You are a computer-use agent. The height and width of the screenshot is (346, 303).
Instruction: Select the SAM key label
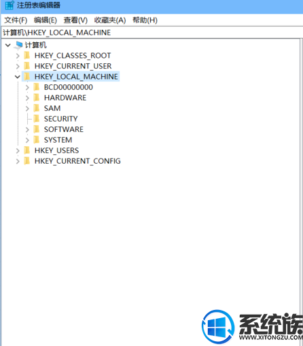52,109
